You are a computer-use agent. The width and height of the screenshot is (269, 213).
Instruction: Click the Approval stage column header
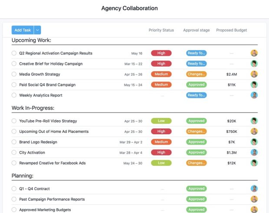[x=196, y=30]
